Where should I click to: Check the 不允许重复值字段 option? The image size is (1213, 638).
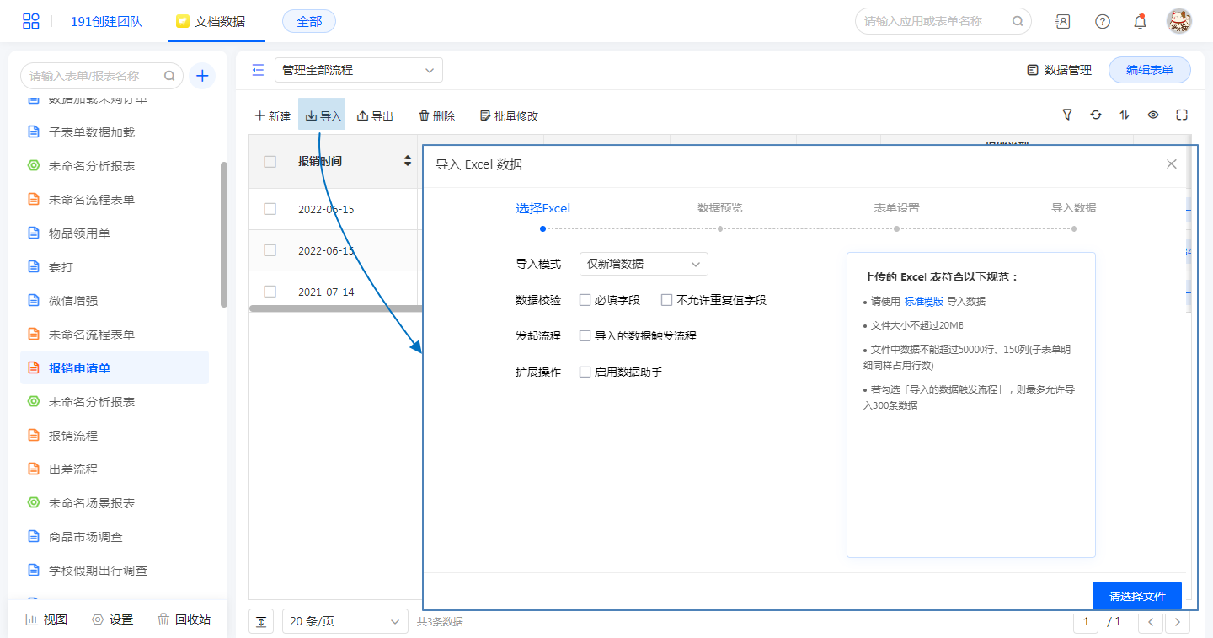click(x=667, y=300)
